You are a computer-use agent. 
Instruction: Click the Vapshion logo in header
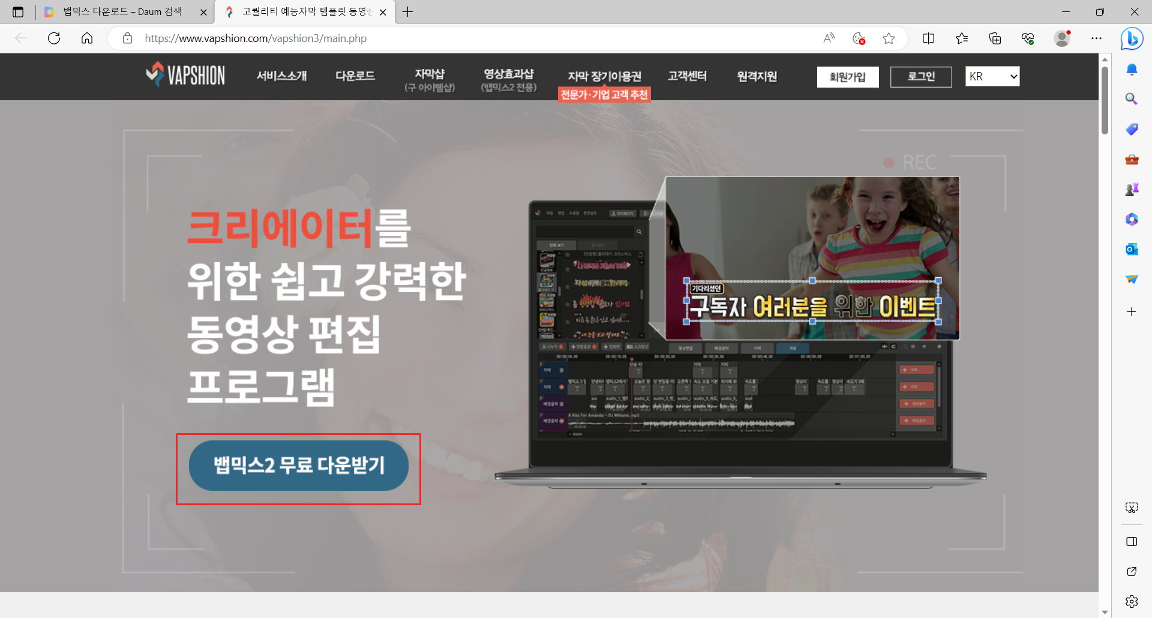185,75
